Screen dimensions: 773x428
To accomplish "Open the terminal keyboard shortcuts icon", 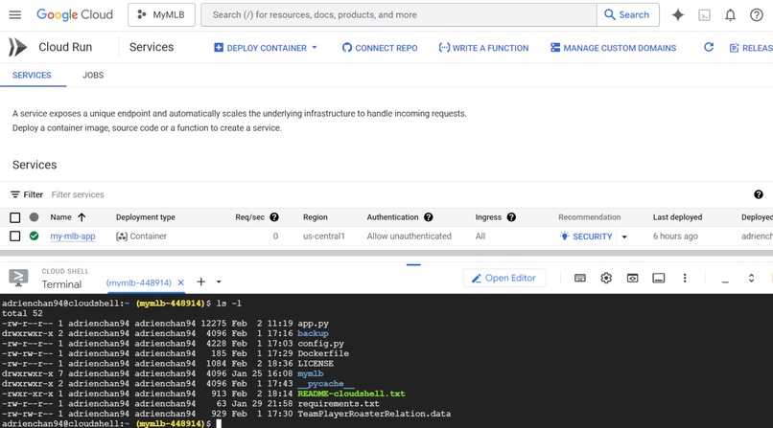I will point(579,278).
